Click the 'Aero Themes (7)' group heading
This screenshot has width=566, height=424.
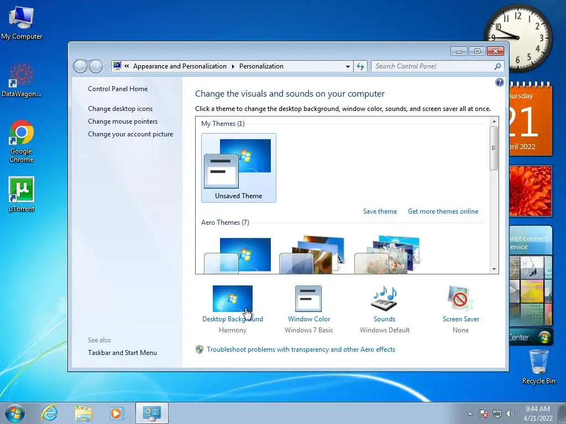pyautogui.click(x=225, y=222)
